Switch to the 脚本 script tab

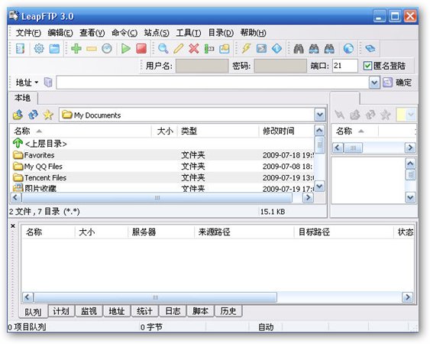point(200,311)
